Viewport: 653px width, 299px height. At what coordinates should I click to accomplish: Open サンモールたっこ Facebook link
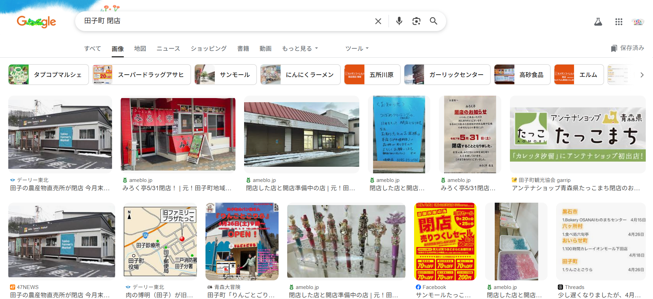click(x=443, y=295)
